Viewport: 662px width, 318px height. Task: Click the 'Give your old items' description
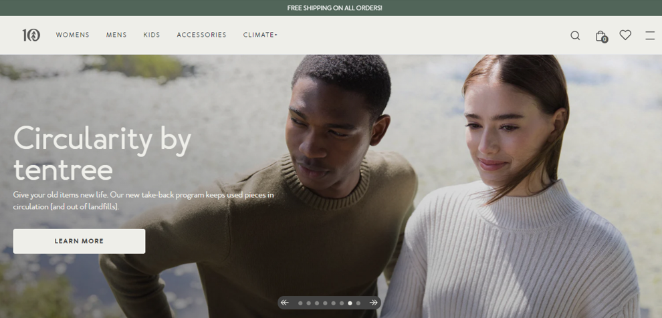point(144,200)
